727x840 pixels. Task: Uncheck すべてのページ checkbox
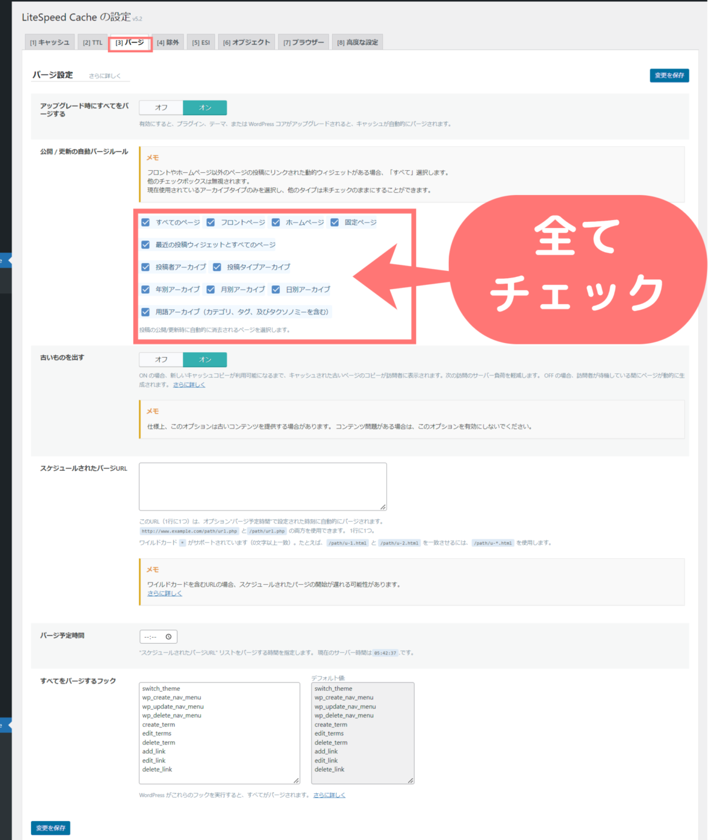point(145,222)
